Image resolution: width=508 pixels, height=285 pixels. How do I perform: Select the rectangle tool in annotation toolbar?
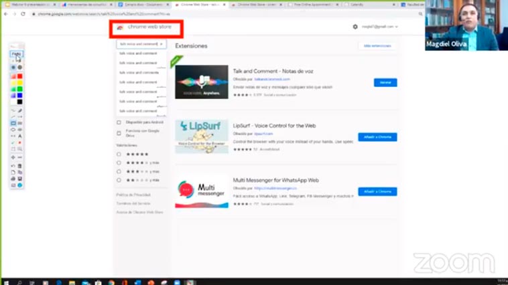pos(13,123)
